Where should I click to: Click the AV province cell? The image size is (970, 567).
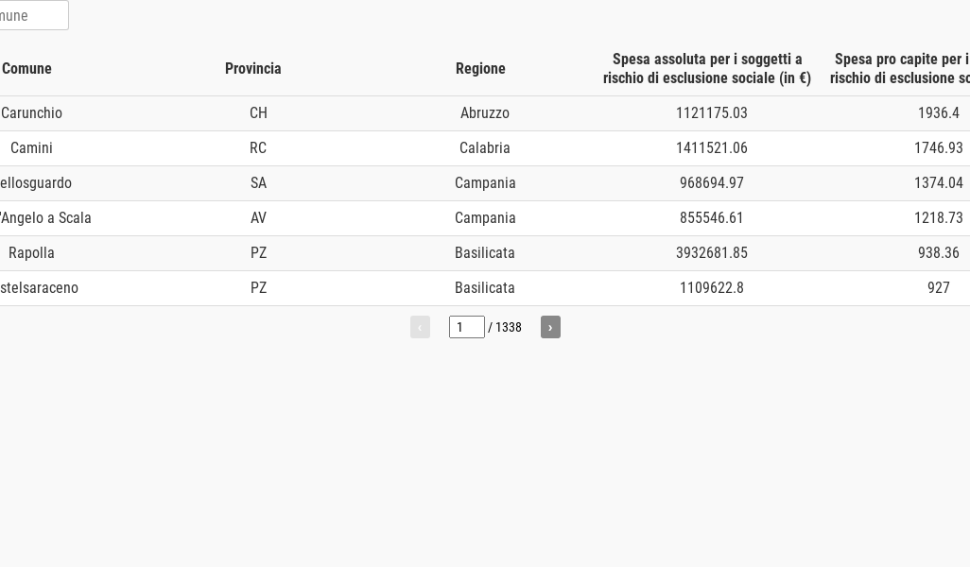(x=258, y=218)
